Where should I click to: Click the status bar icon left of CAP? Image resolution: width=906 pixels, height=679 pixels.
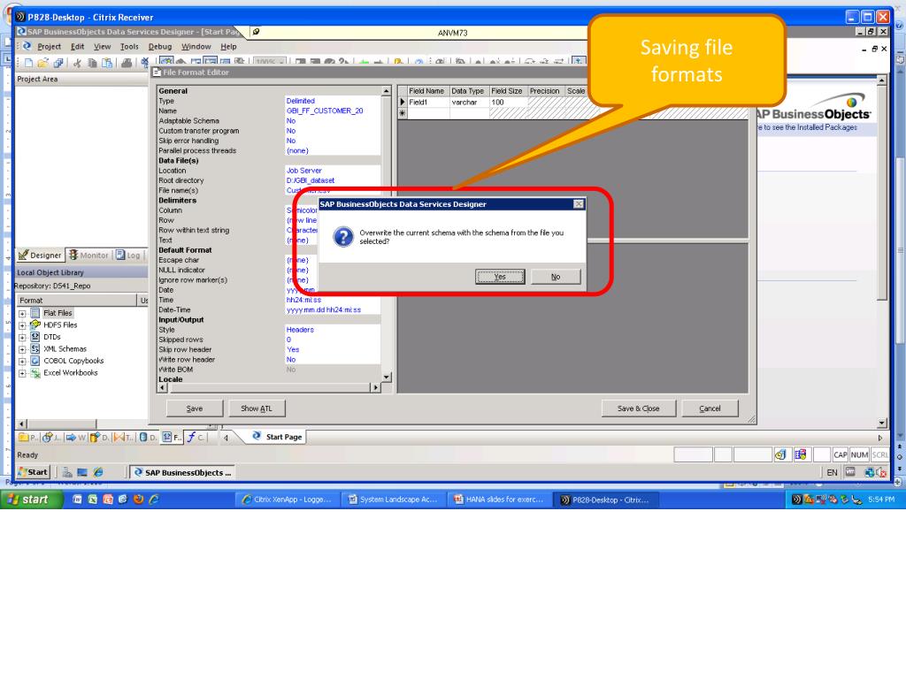click(800, 454)
